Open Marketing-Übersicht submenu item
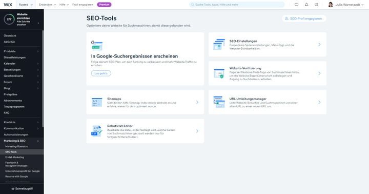Image resolution: width=369 pixels, height=194 pixels. 16,146
